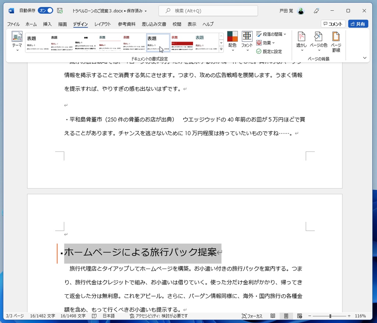Screen dimensions: 377x323
Task: Click accessibility check status (アクセシビリティ)
Action: point(159,316)
